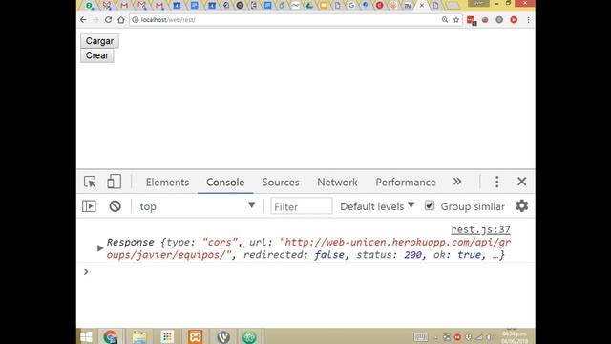Open the Windows Start button
Image resolution: width=611 pixels, height=344 pixels.
pos(86,337)
